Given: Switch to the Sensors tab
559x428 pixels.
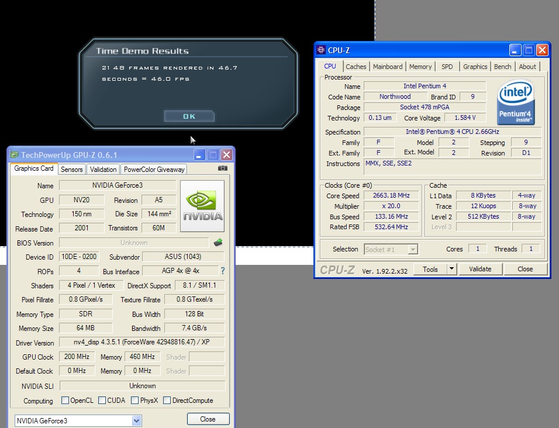Looking at the screenshot, I should 72,169.
